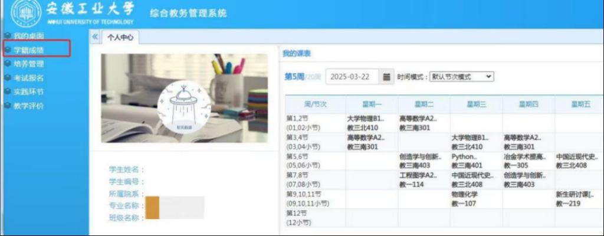Expand the 实践环节 sidebar menu
This screenshot has width=604, height=236.
[x=28, y=92]
